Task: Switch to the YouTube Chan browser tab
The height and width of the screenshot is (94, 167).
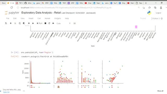Action: click(88, 3)
